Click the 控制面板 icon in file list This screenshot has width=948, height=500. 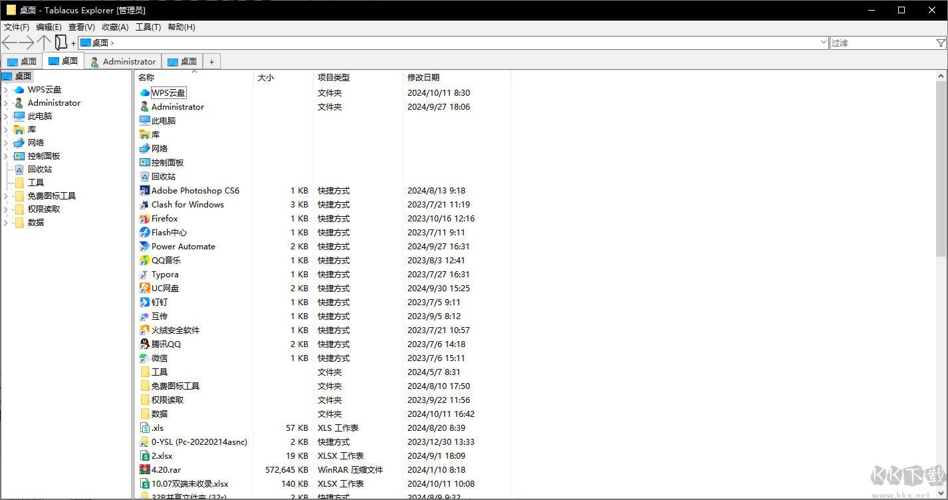[145, 163]
